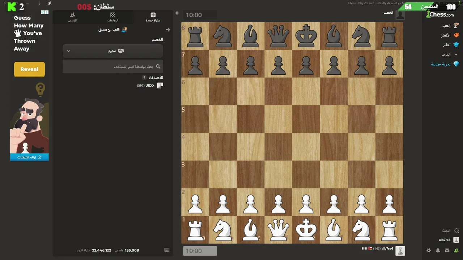
Task: Select the white rook on a1
Action: (x=195, y=229)
